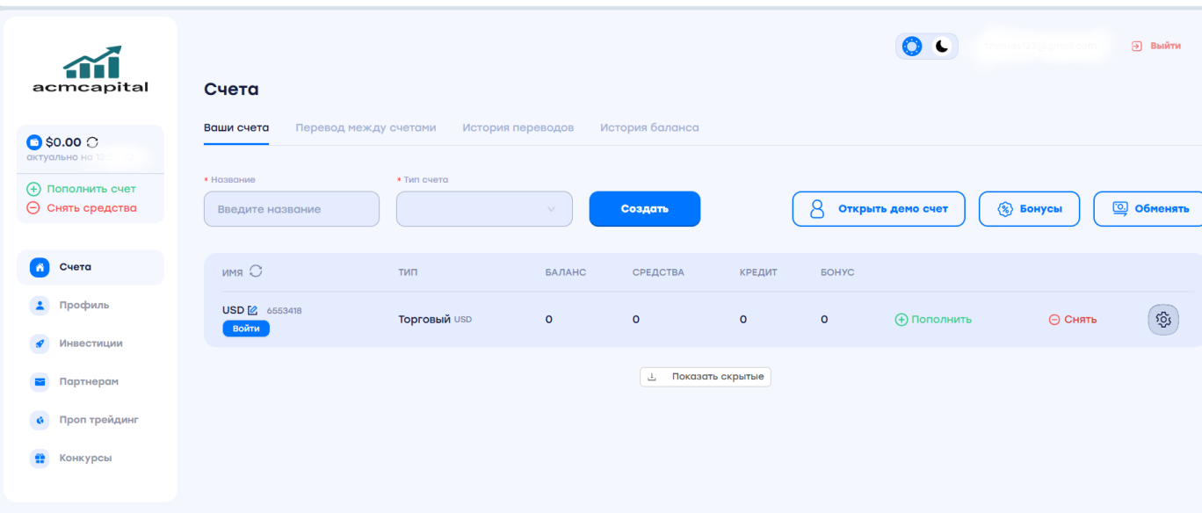Click refresh icon next to ИМЯ column
The width and height of the screenshot is (1202, 513).
click(x=256, y=271)
